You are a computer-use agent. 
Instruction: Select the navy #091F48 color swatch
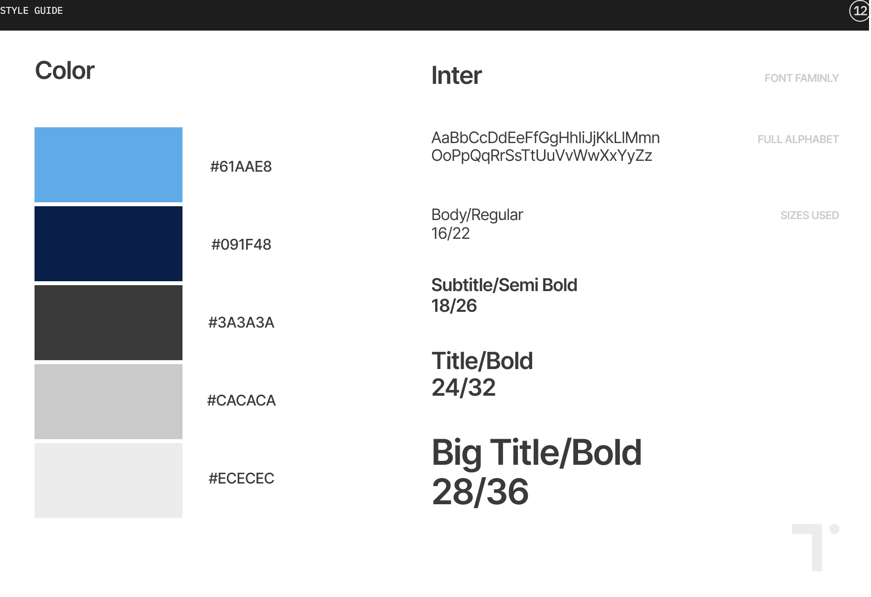tap(109, 244)
